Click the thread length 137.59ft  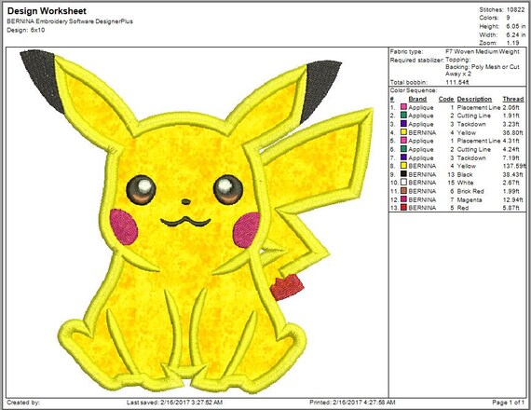coord(515,166)
